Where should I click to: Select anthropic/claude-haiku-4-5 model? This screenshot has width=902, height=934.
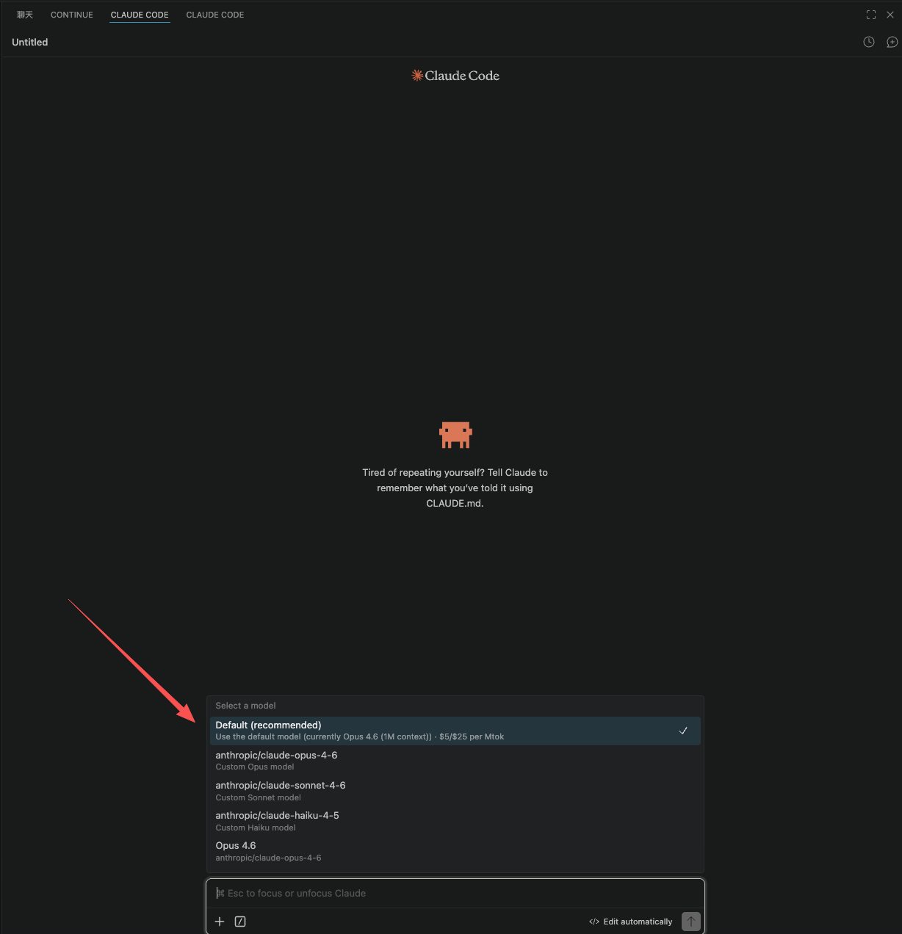tap(455, 821)
